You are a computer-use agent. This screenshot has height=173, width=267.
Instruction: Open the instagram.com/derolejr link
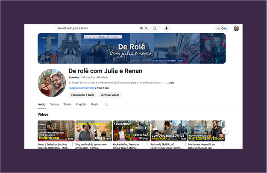click(82, 88)
